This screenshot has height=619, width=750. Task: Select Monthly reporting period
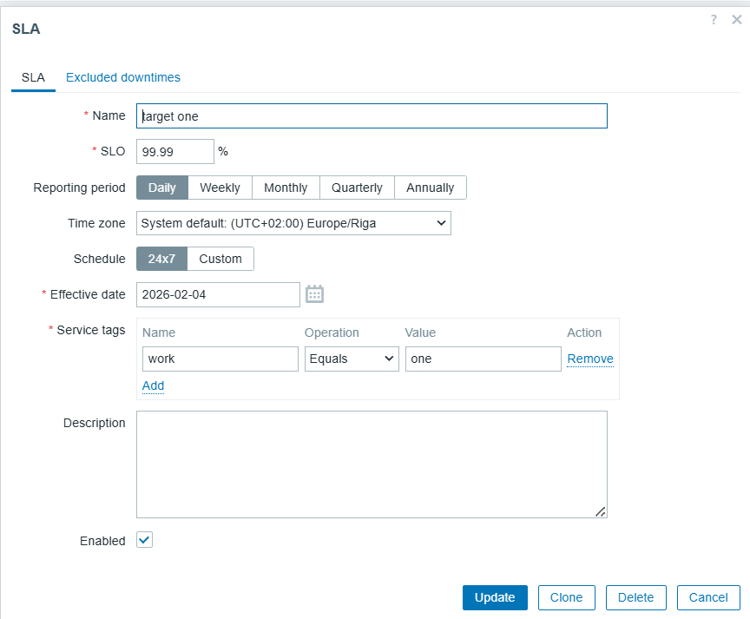(x=286, y=188)
